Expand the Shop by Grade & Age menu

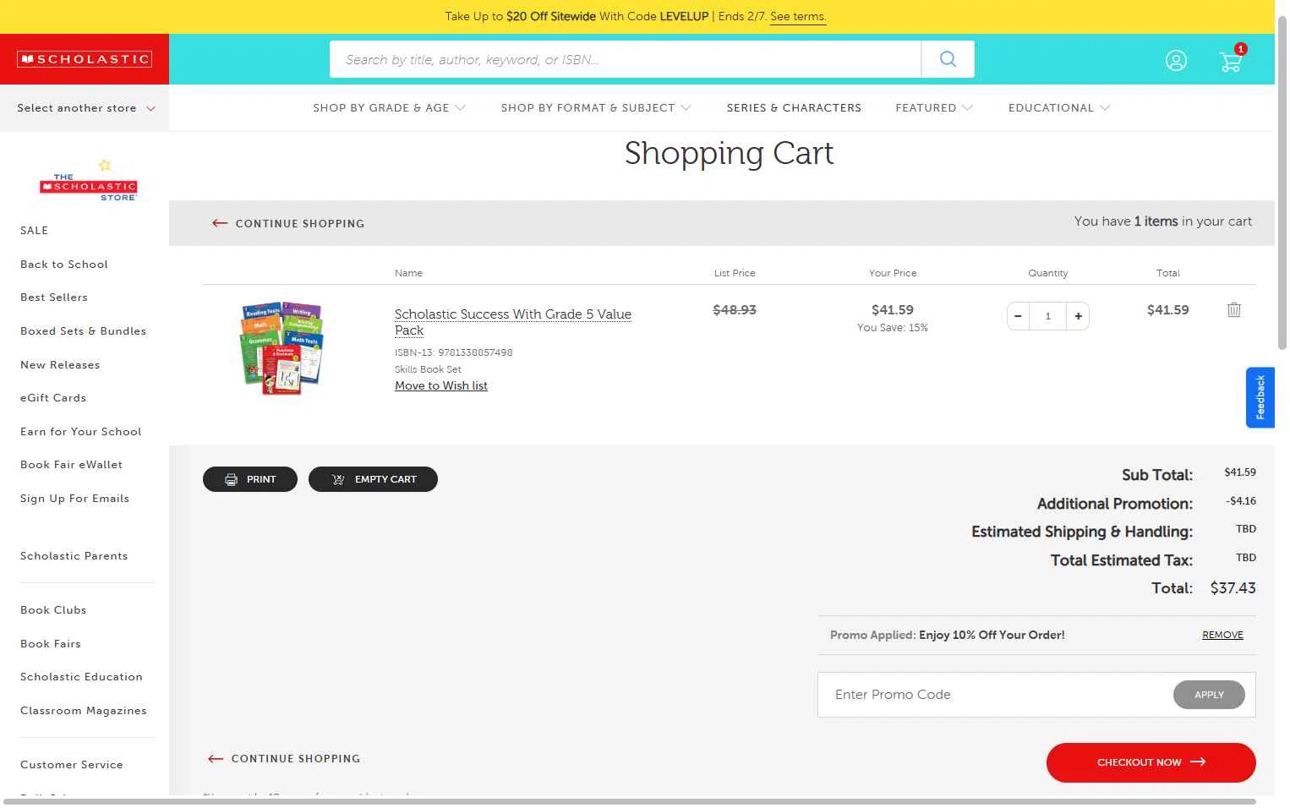click(389, 108)
